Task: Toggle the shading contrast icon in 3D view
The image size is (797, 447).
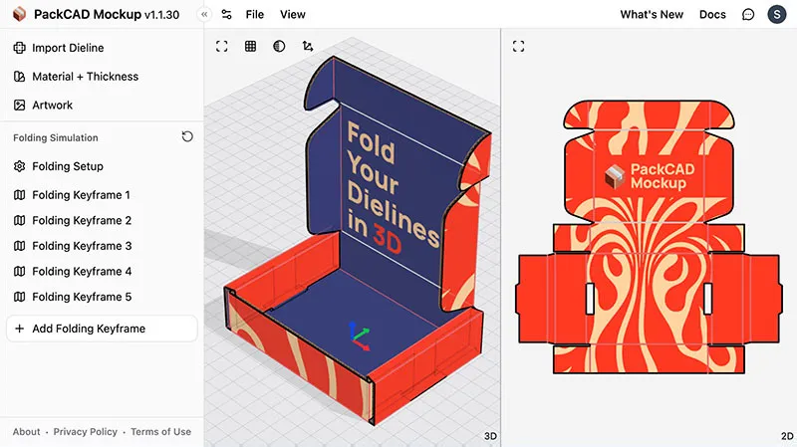Action: pyautogui.click(x=279, y=46)
